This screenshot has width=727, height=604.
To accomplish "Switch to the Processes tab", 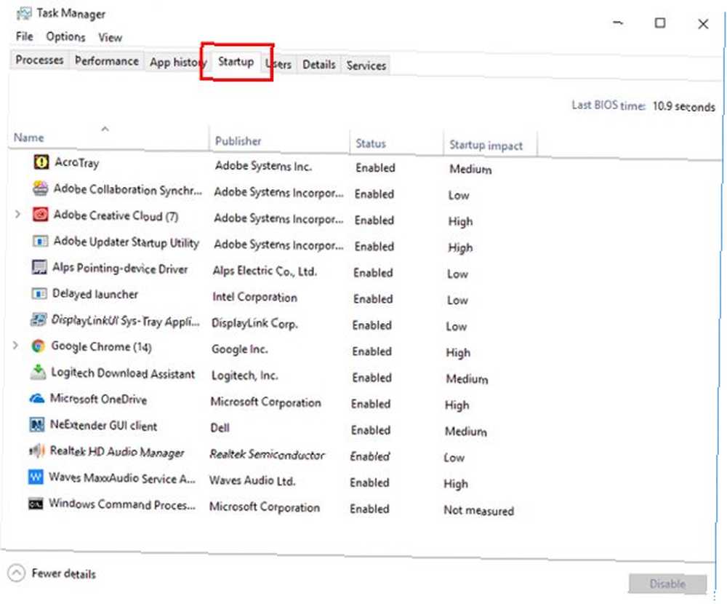I will pos(39,60).
